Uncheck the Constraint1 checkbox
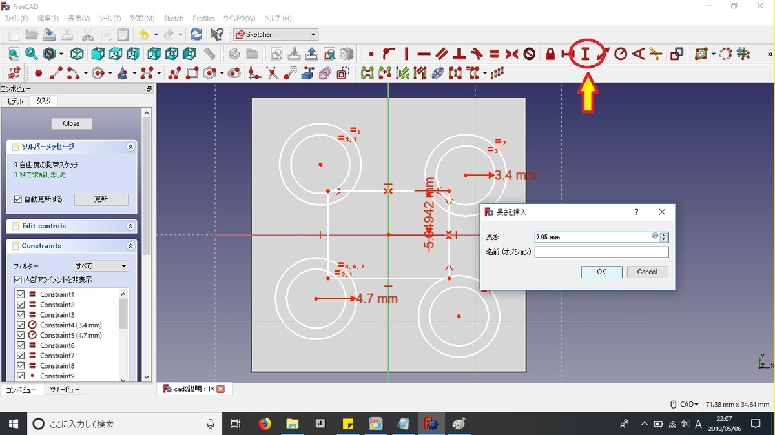 pyautogui.click(x=21, y=294)
